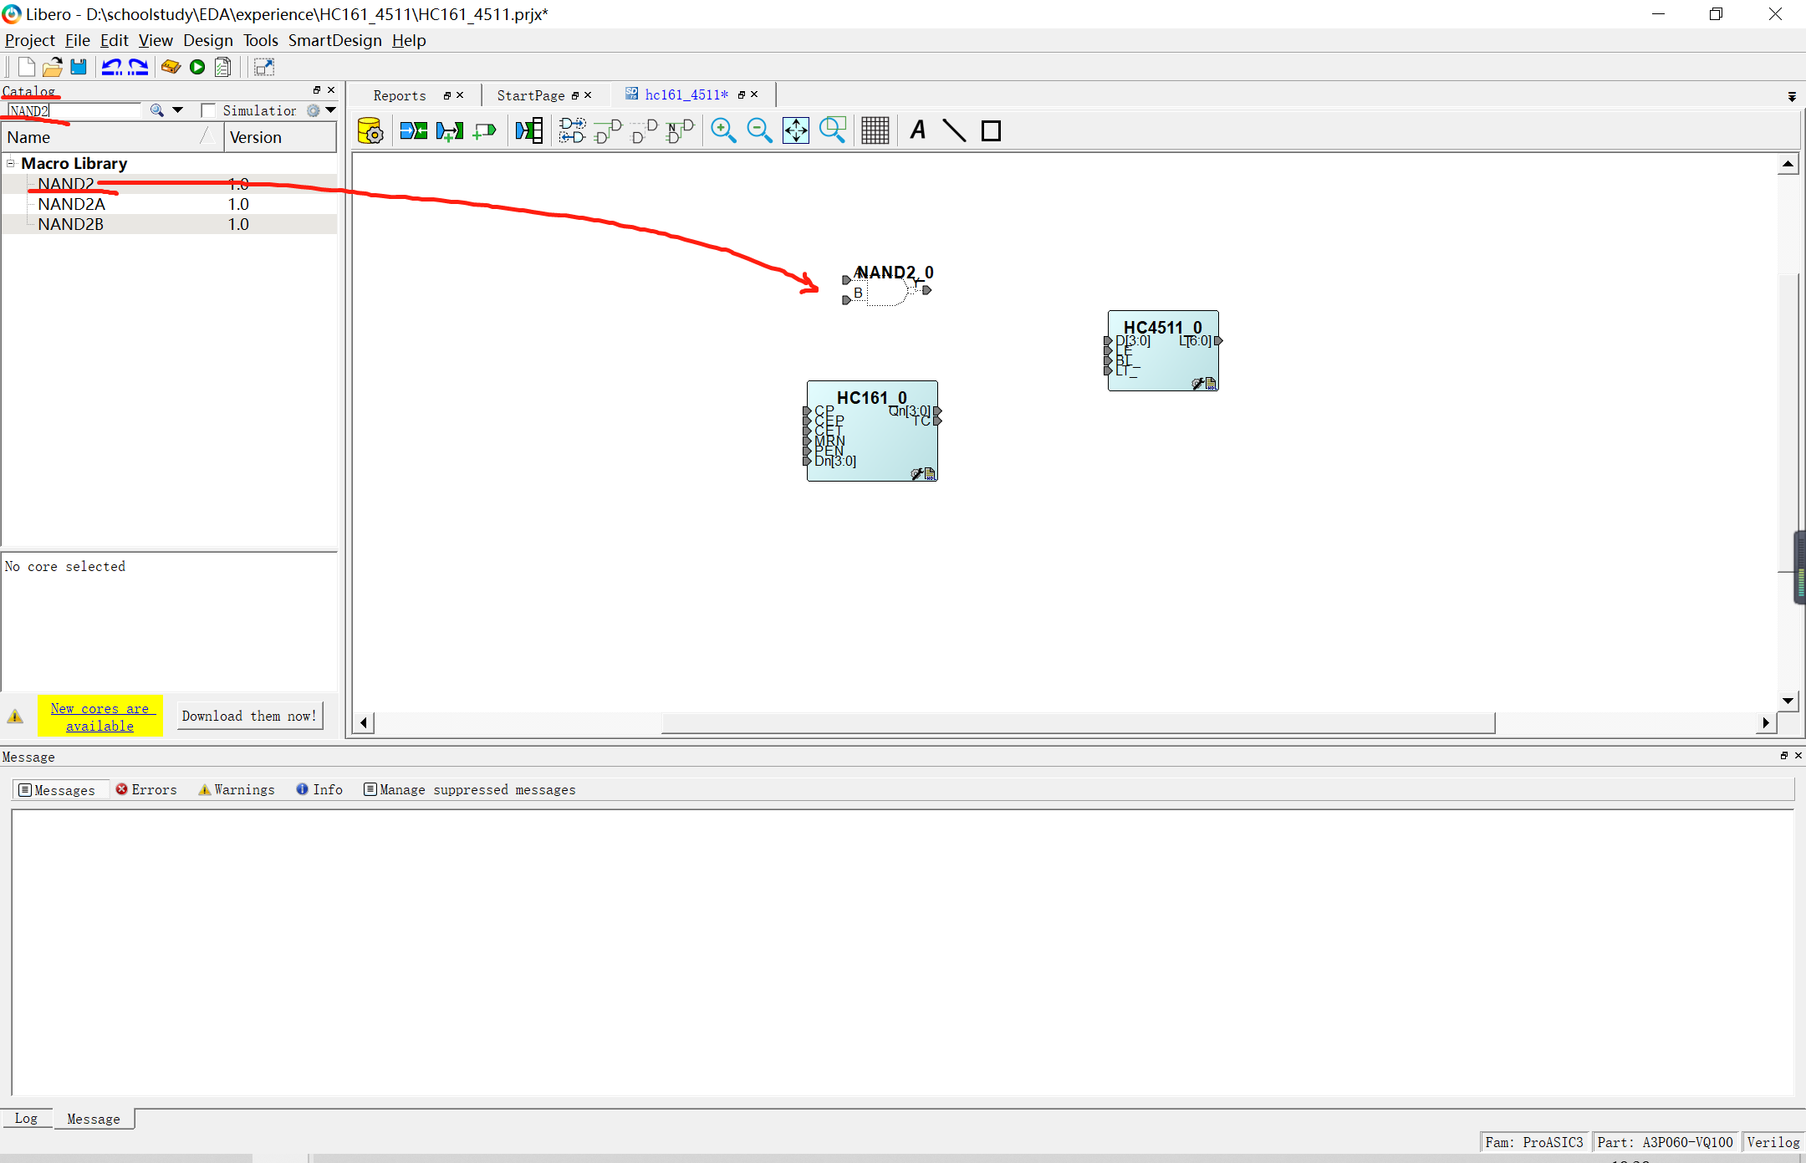Enable the Simulation checkbox

tap(208, 110)
